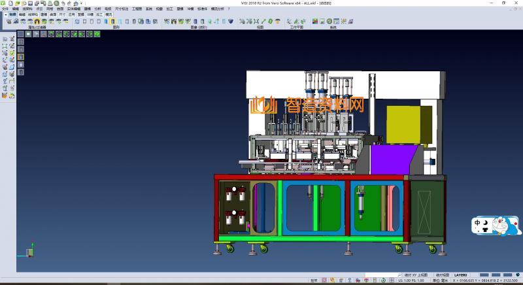Click the save icon in the quick access bar
Screen dimensions: 523x285
30,3
